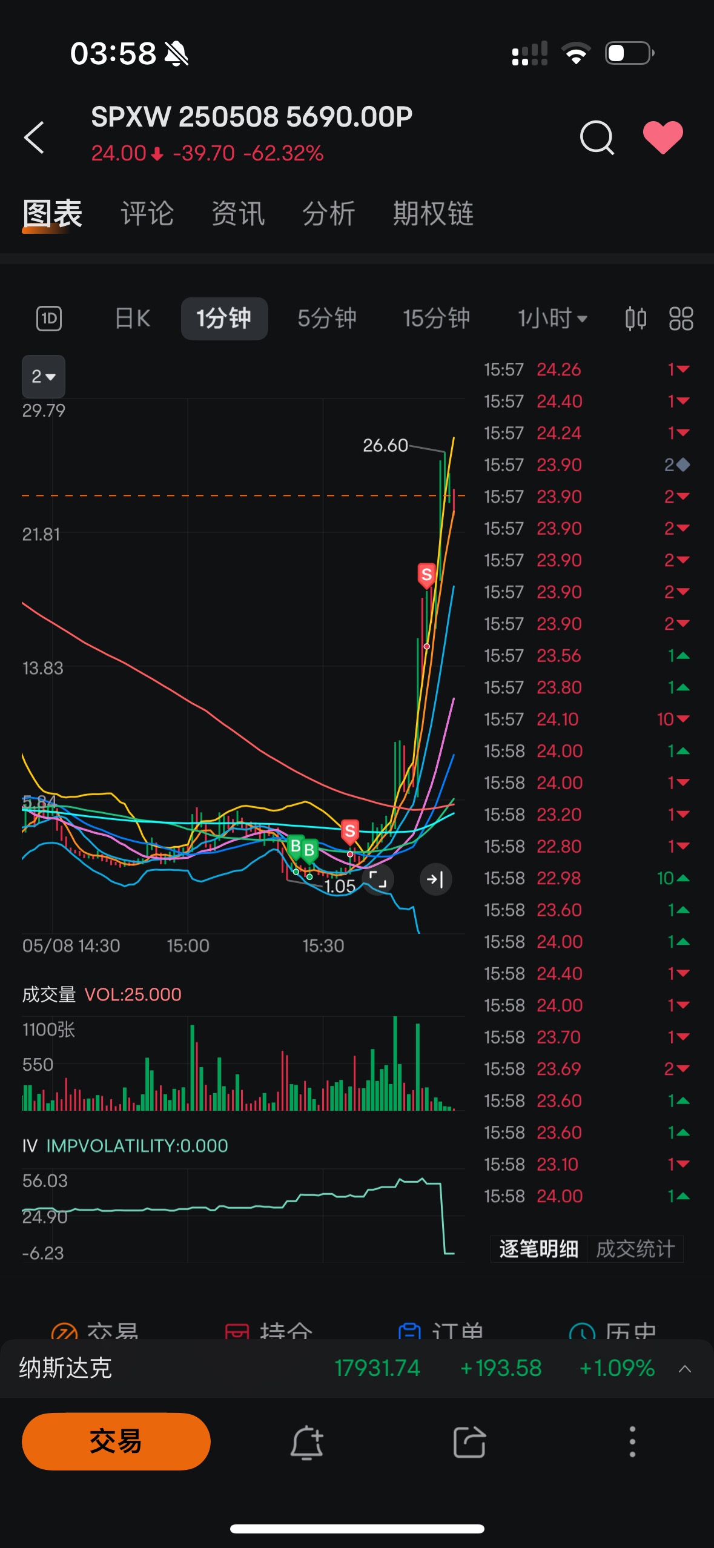Image resolution: width=714 pixels, height=1548 pixels.
Task: Expand the 1小时 timeframe dropdown
Action: [x=552, y=319]
